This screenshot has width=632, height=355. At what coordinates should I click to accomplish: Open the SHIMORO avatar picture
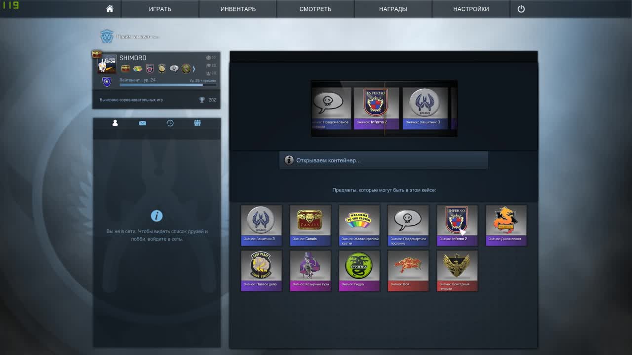[107, 64]
